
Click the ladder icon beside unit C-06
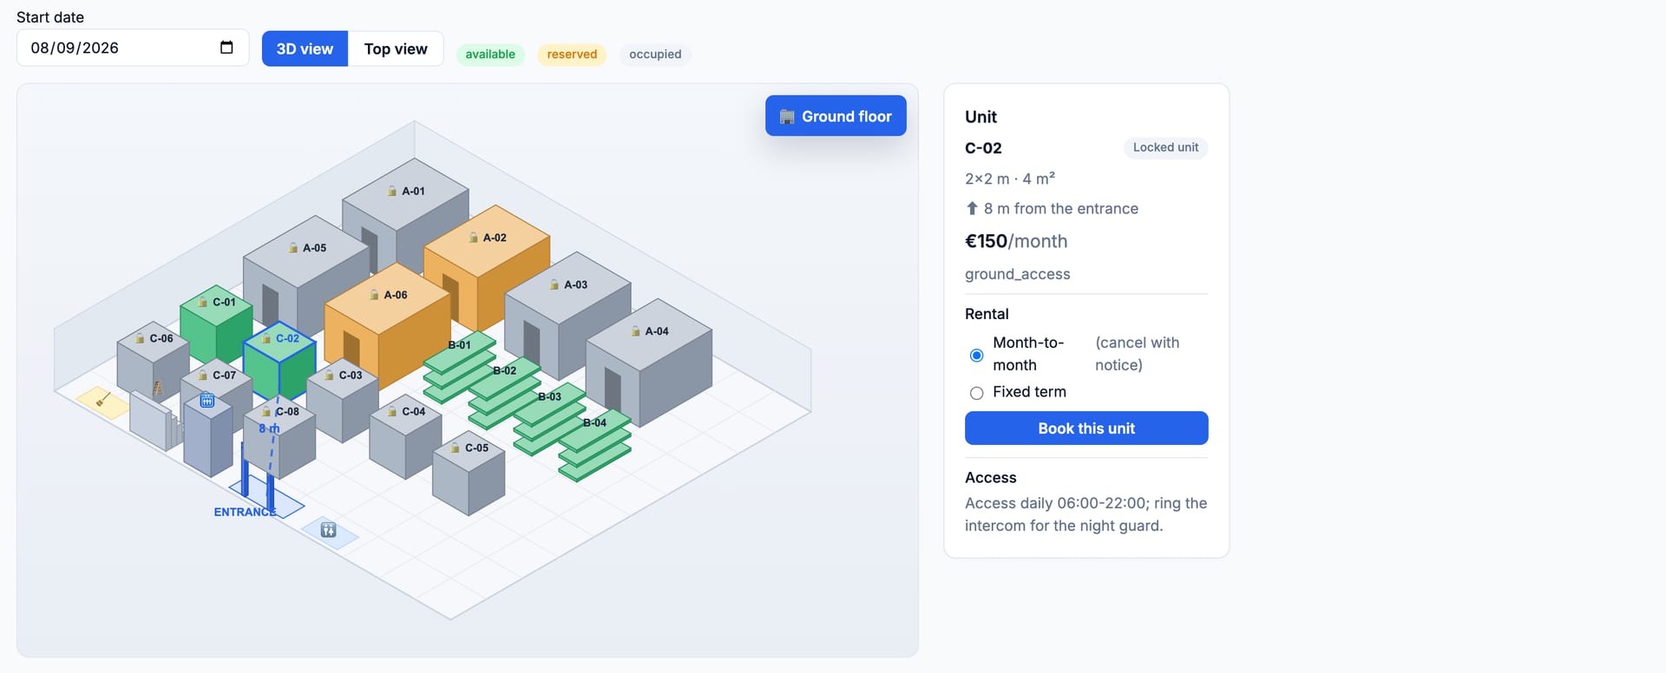pos(158,389)
